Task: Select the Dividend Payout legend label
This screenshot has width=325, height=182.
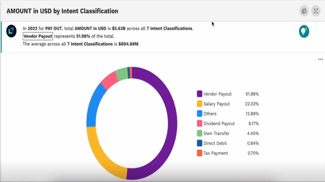Action: (x=219, y=124)
